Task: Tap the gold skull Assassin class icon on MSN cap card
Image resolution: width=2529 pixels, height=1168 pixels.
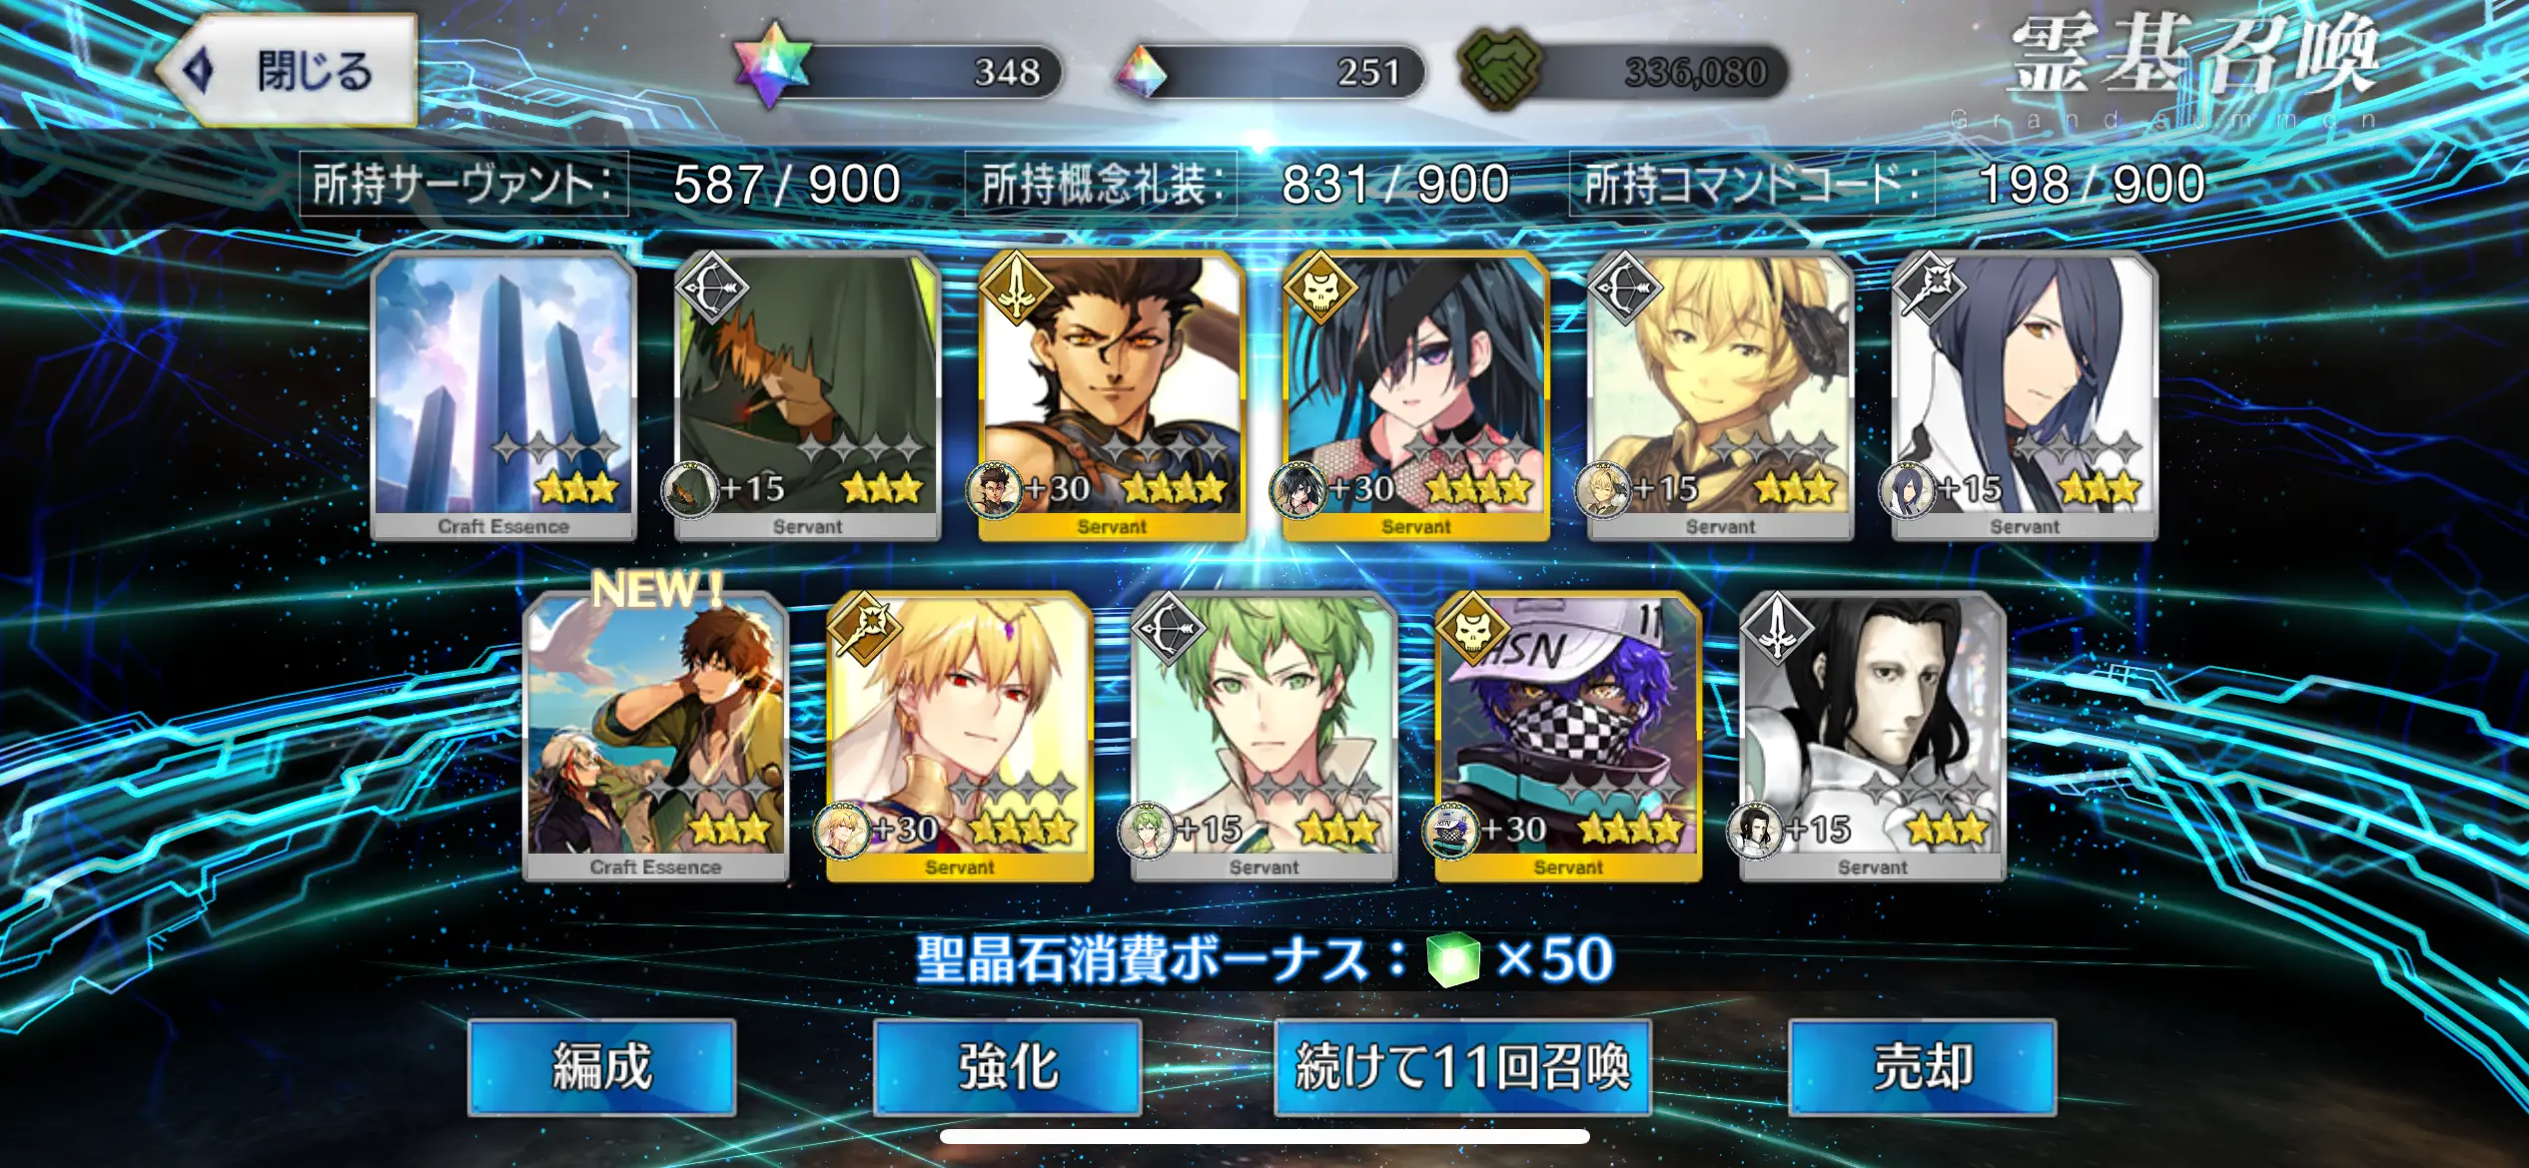Action: click(x=1471, y=628)
